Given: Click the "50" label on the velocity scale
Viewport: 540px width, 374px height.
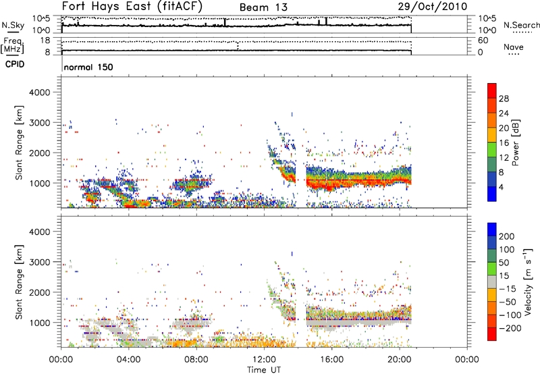Looking at the screenshot, I should point(504,263).
